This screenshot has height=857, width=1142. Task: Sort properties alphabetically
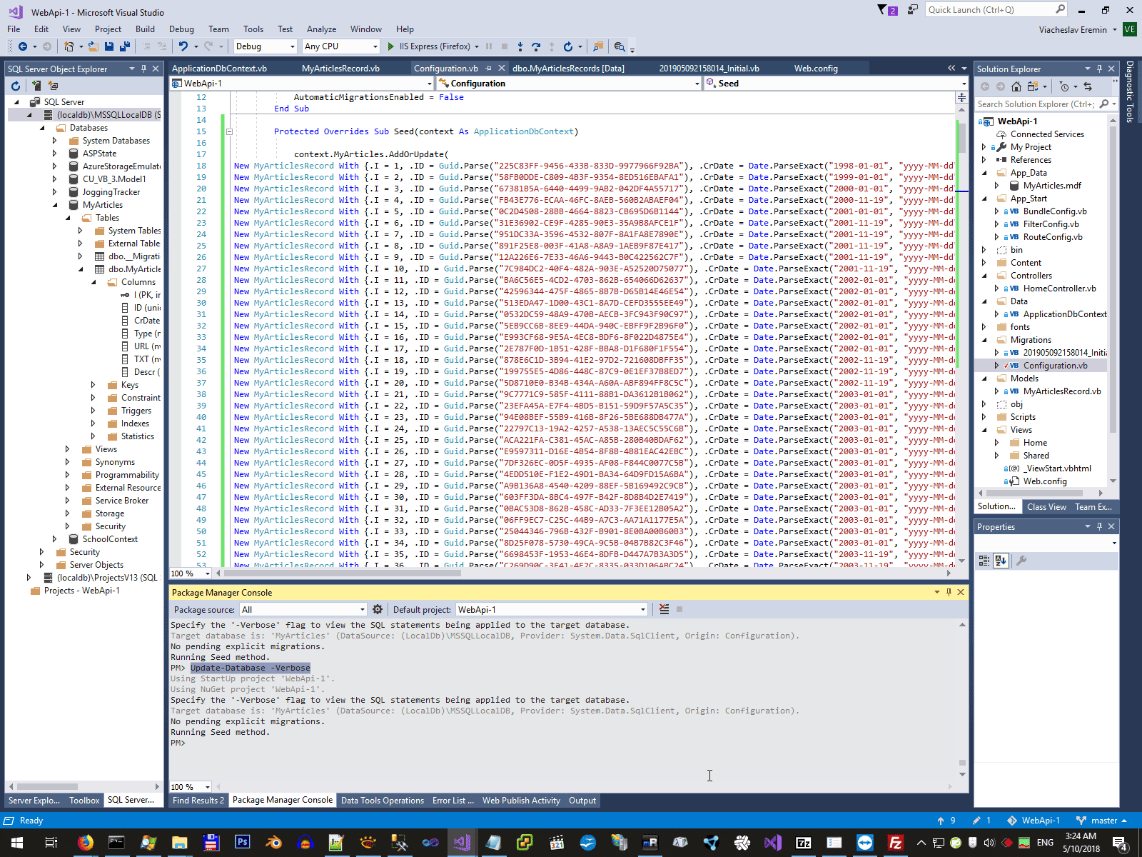1001,561
